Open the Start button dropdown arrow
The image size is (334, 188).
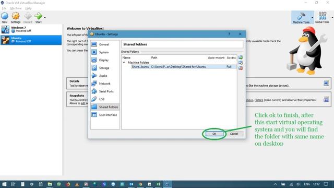pyautogui.click(x=45, y=17)
